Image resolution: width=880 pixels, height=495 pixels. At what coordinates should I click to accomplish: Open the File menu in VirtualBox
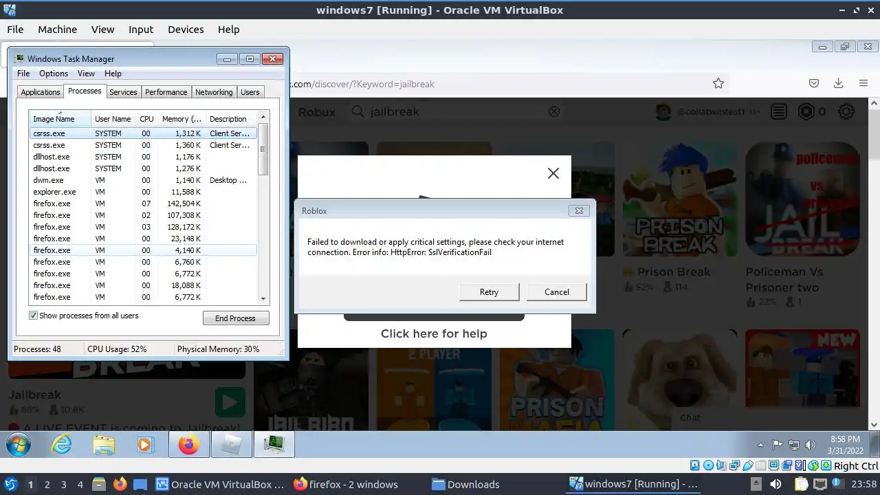[15, 30]
